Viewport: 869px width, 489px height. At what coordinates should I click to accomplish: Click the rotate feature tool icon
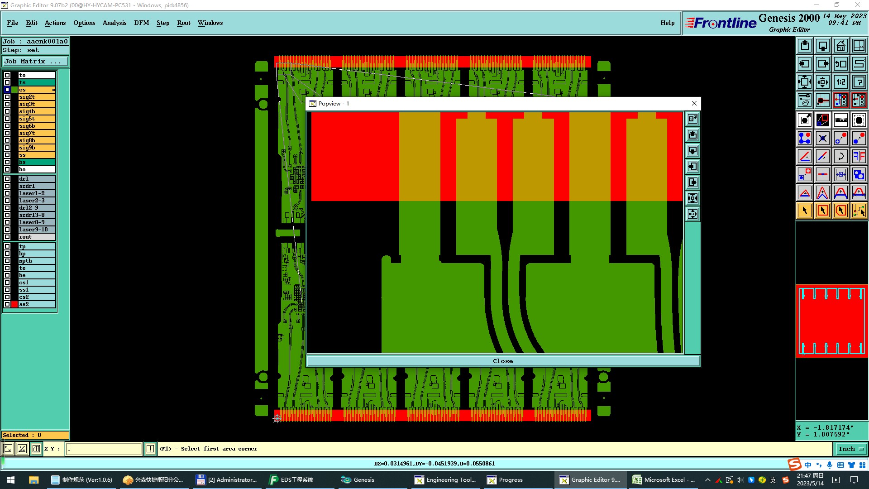(x=840, y=156)
